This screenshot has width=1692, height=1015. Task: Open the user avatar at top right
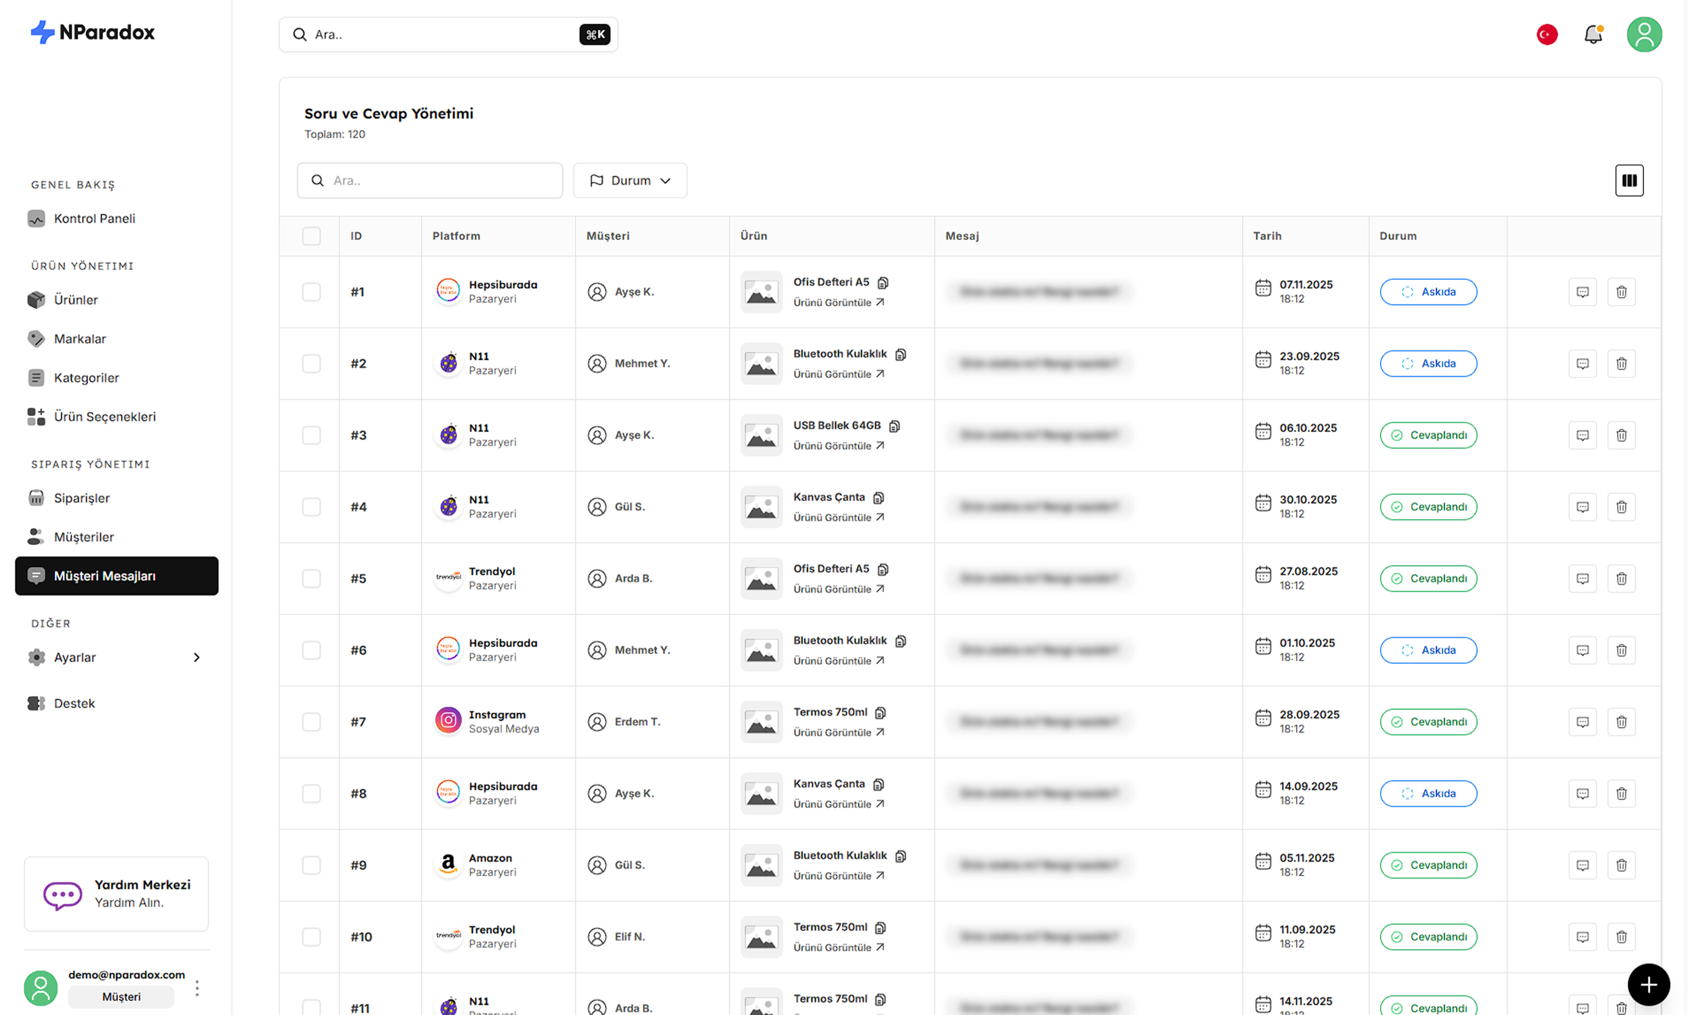click(x=1643, y=34)
